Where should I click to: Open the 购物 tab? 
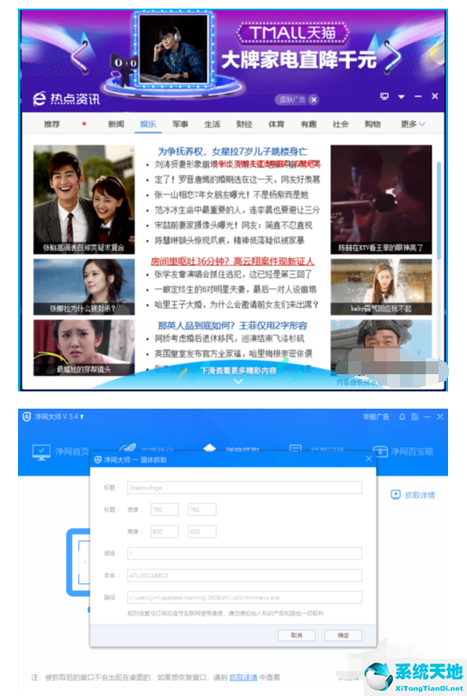[372, 124]
